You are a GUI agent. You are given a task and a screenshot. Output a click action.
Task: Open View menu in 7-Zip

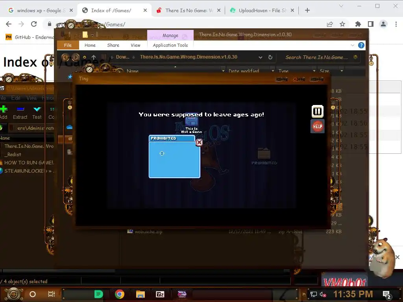(31, 98)
